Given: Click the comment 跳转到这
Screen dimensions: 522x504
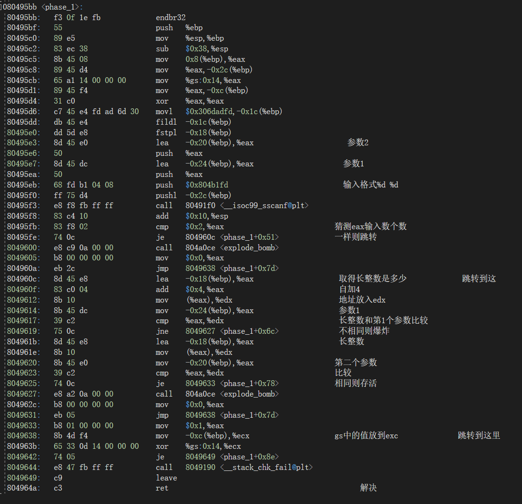Looking at the screenshot, I should 478,279.
